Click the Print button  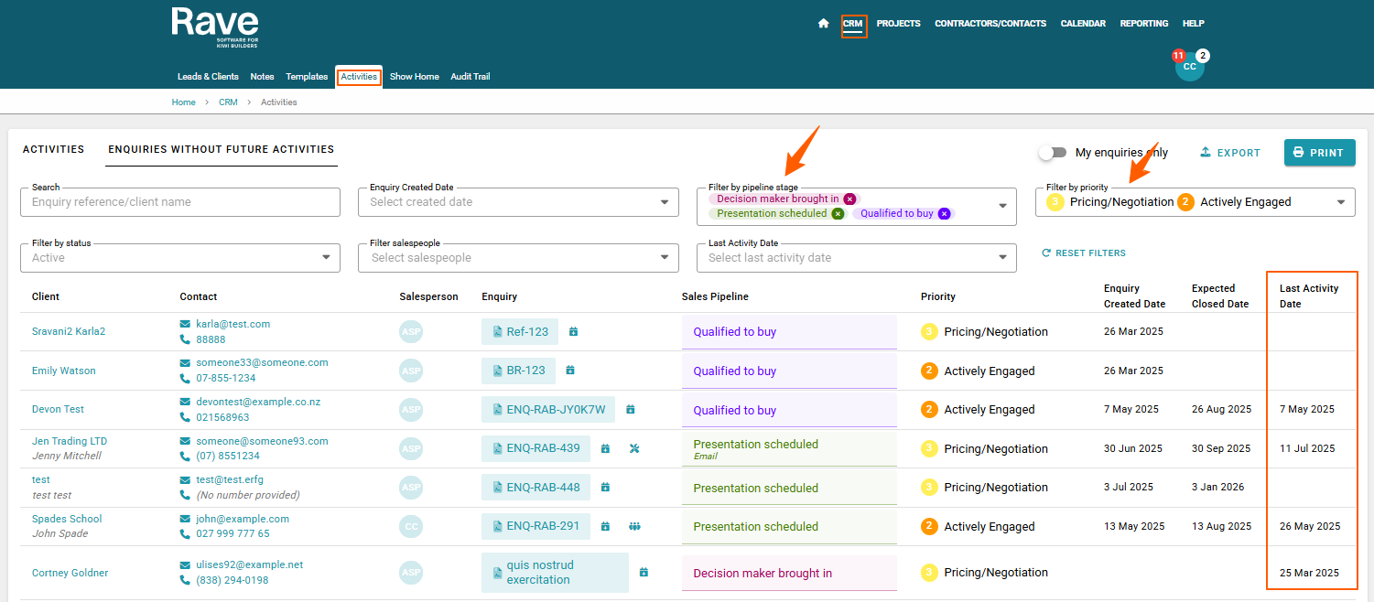(x=1319, y=153)
